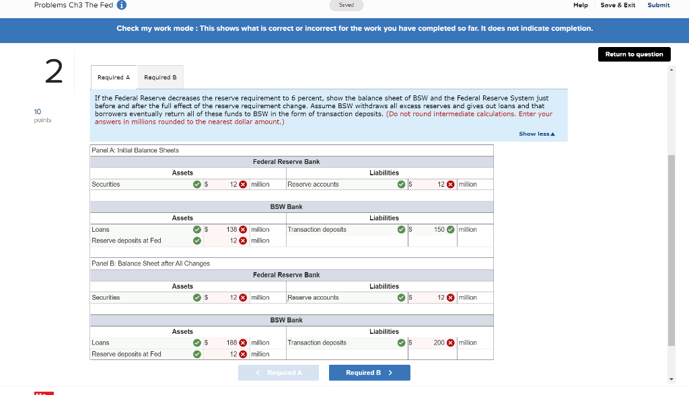Click the red X next to Loans 138 million
The width and height of the screenshot is (689, 395).
coord(243,229)
